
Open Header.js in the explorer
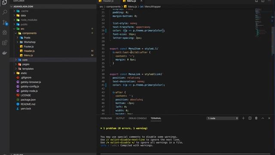pos(29,51)
